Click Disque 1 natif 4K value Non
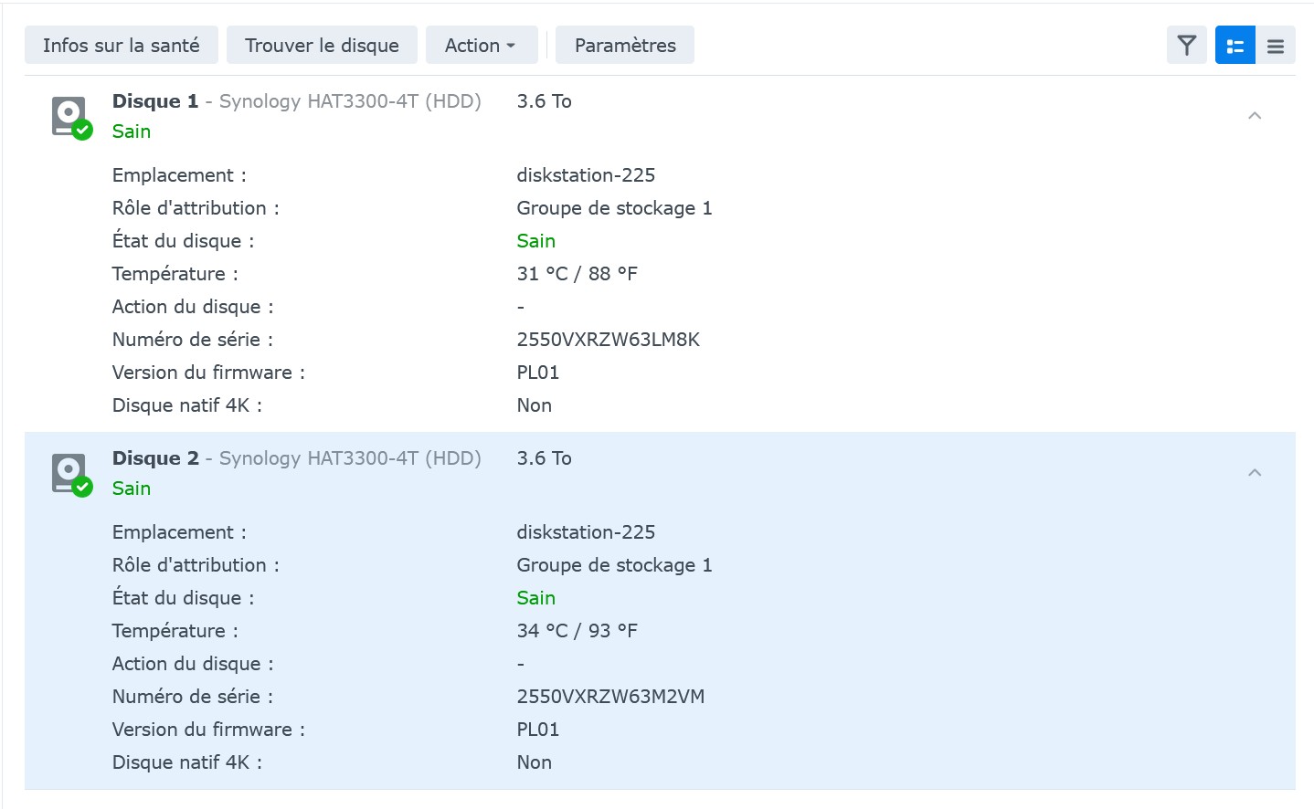 coord(535,405)
